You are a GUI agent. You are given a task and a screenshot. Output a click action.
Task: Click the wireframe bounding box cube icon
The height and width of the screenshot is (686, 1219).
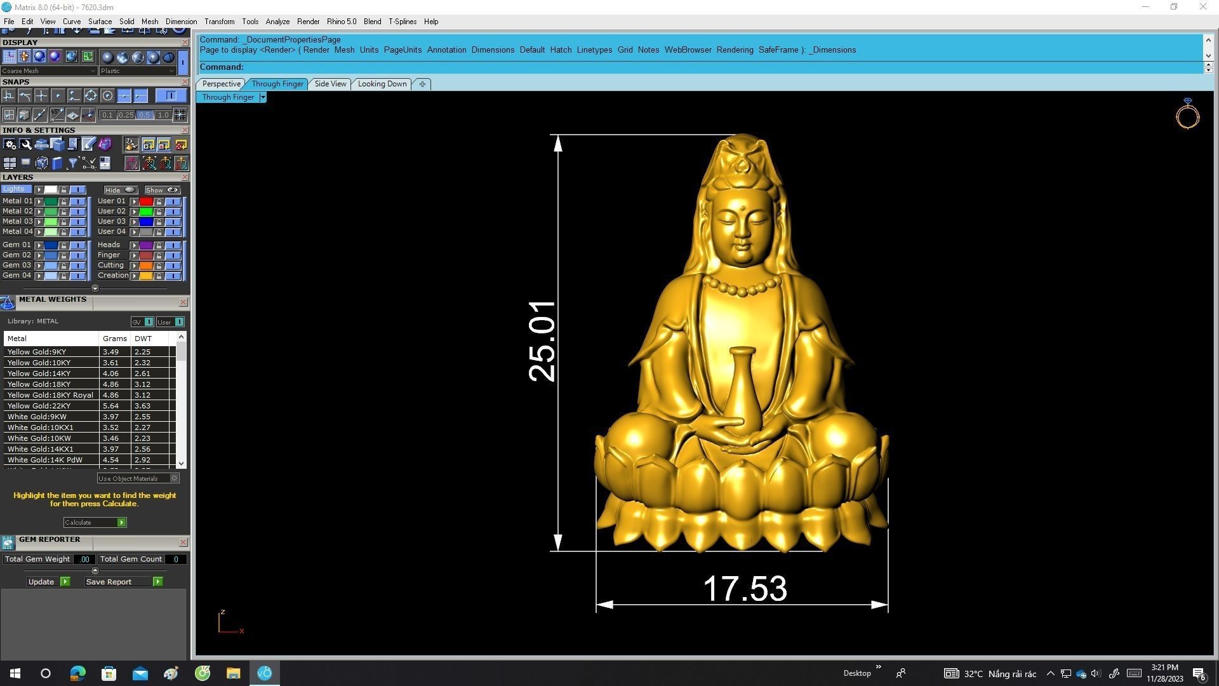click(x=41, y=163)
